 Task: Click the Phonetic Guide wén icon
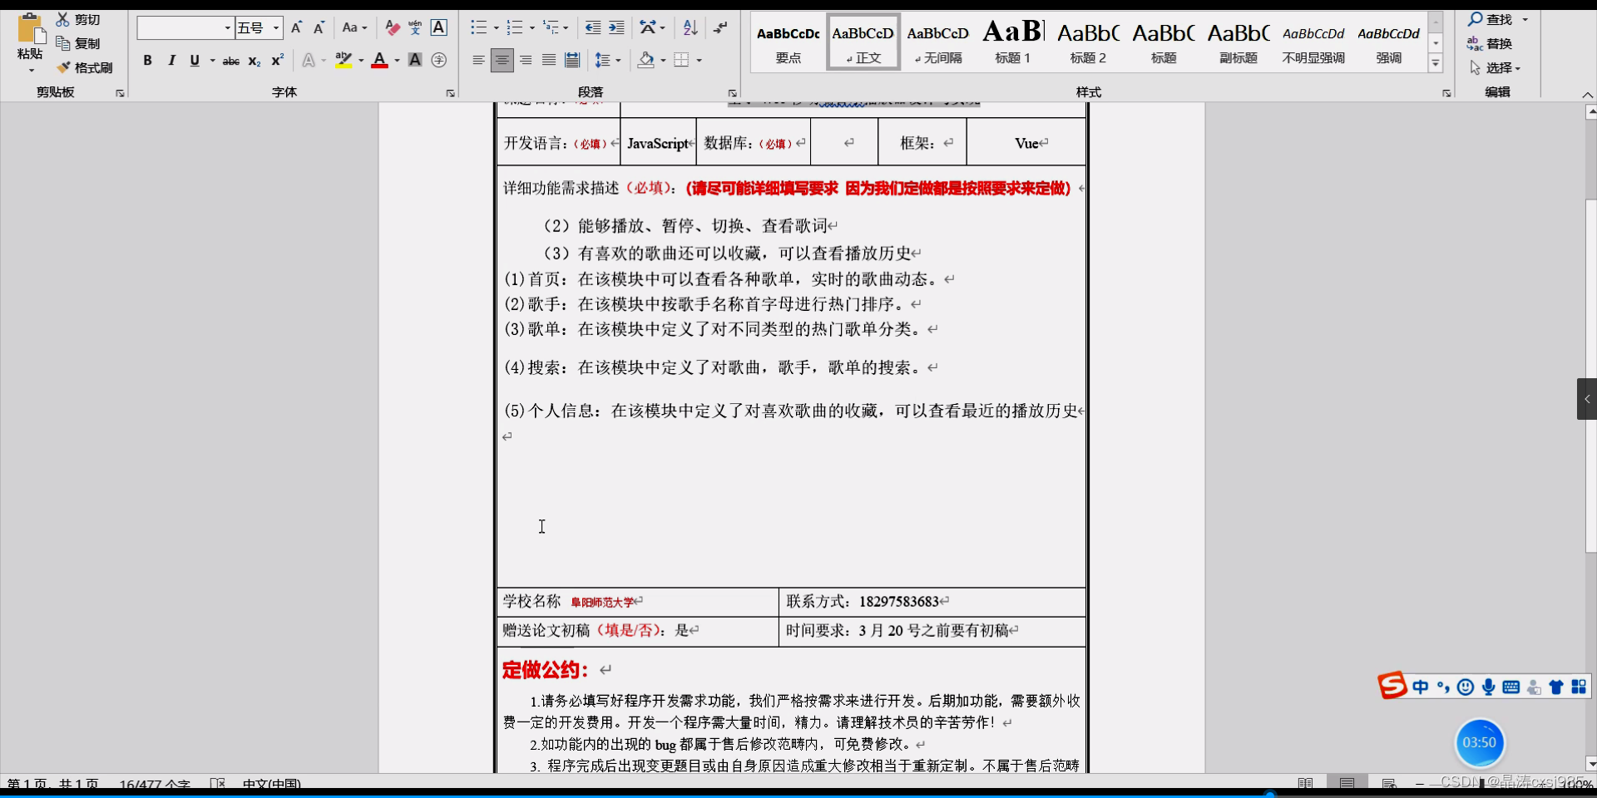pos(415,28)
